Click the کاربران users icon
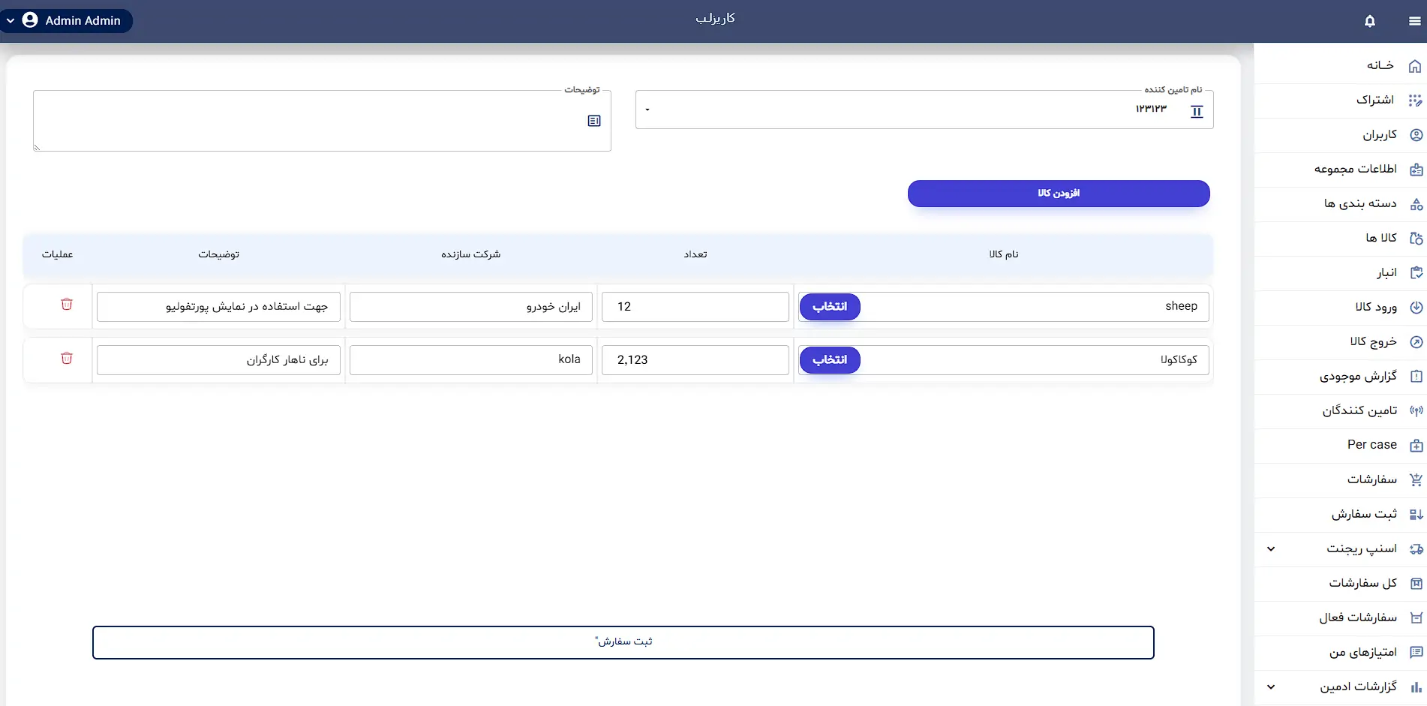Viewport: 1427px width, 706px height. click(1416, 135)
